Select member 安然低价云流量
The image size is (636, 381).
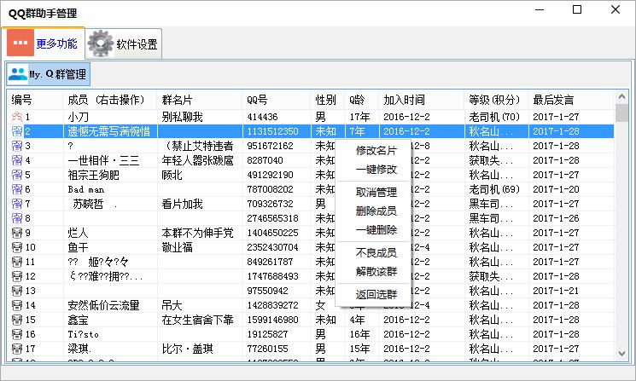(103, 305)
